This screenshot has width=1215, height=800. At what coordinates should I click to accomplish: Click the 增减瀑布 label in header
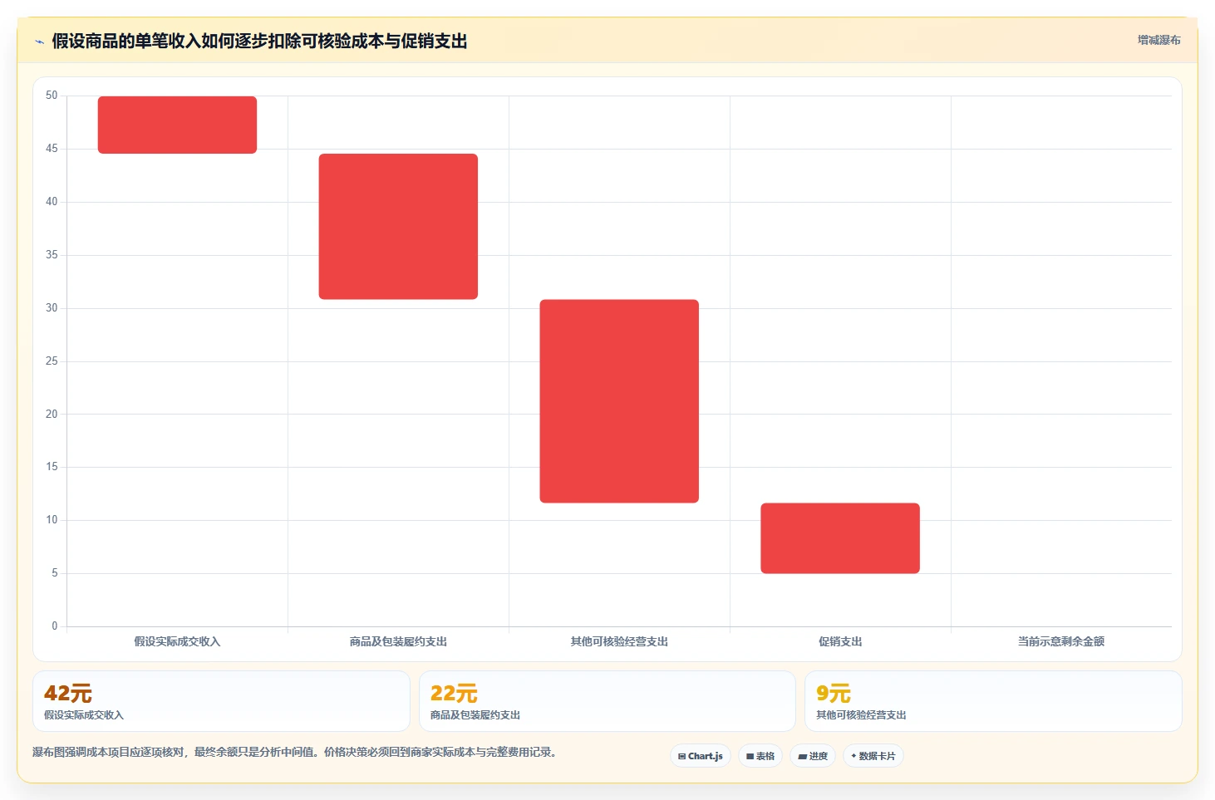coord(1158,40)
